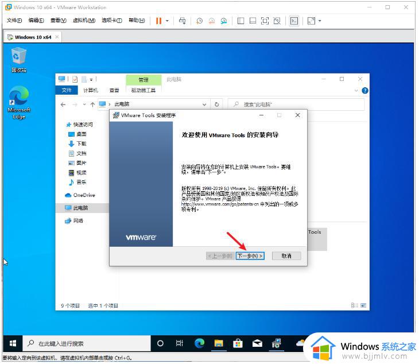Revert the virtual machine to its previous snapshot
The height and width of the screenshot is (364, 419).
(x=212, y=21)
